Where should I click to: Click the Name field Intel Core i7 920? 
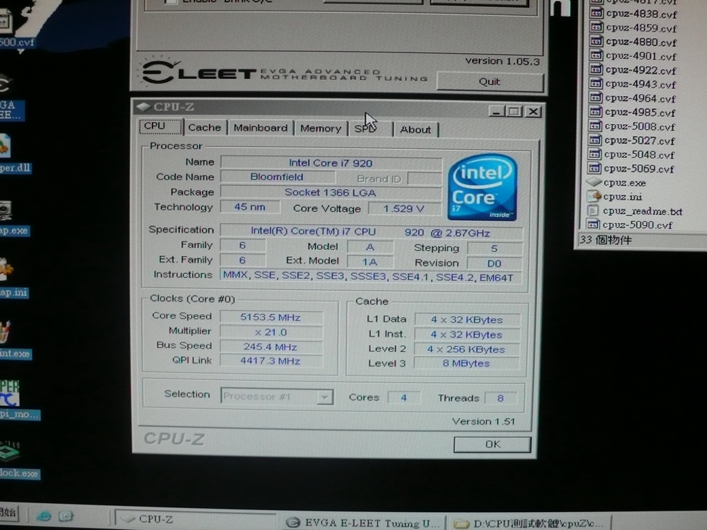[331, 163]
